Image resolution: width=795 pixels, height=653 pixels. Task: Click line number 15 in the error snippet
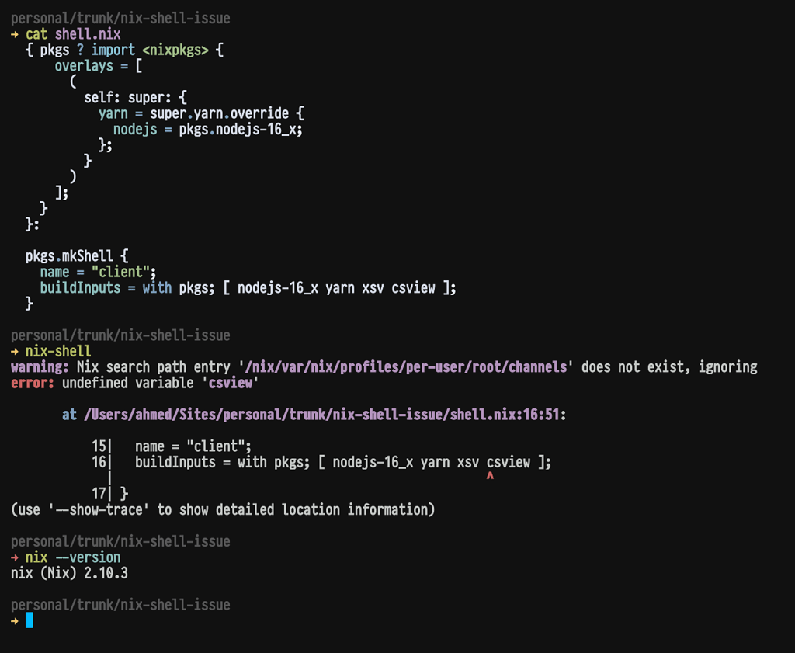pos(99,446)
